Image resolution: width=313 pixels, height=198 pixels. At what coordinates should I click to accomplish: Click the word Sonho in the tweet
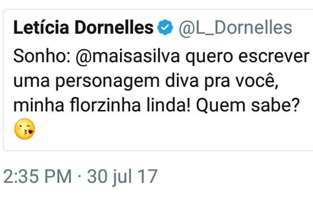[37, 57]
